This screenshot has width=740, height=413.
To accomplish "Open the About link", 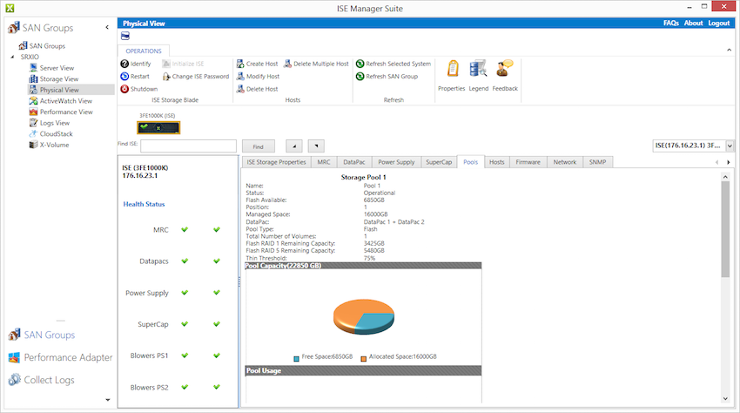I will pyautogui.click(x=693, y=24).
